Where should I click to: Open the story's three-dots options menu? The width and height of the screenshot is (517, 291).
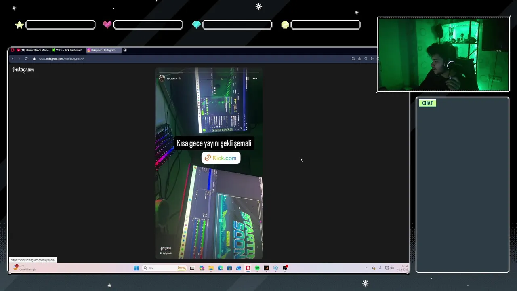tap(255, 78)
